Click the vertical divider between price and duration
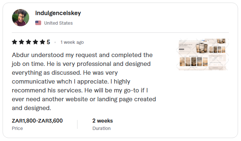 coord(77,124)
